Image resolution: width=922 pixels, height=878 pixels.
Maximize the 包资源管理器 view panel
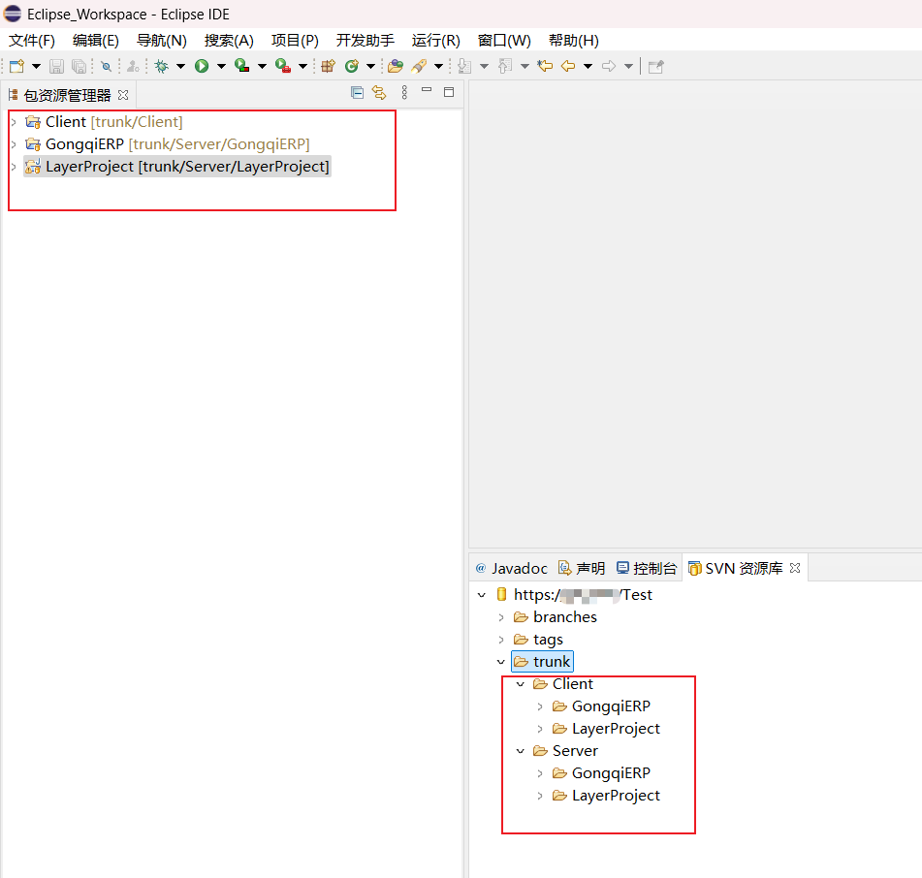pyautogui.click(x=449, y=92)
